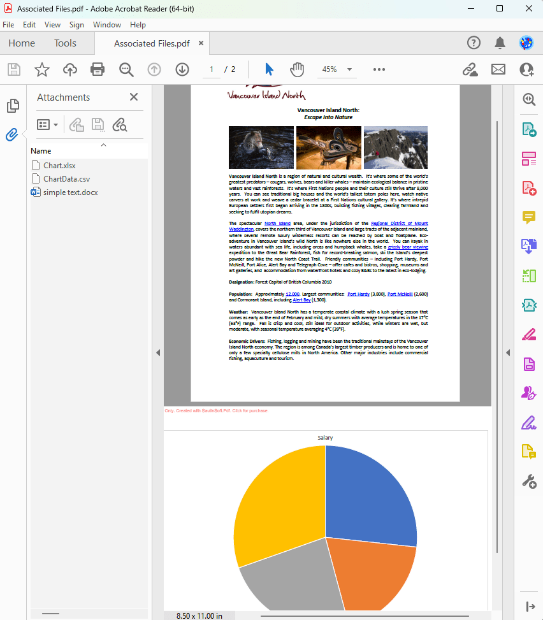The image size is (543, 620).
Task: Share file by email envelope icon
Action: tap(498, 69)
